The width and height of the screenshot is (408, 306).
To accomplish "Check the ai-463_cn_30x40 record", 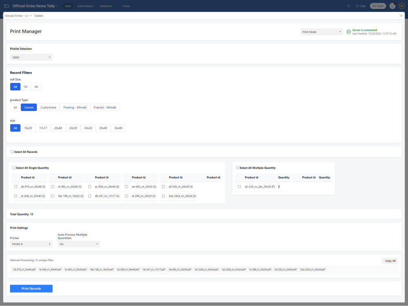I will coord(53,186).
